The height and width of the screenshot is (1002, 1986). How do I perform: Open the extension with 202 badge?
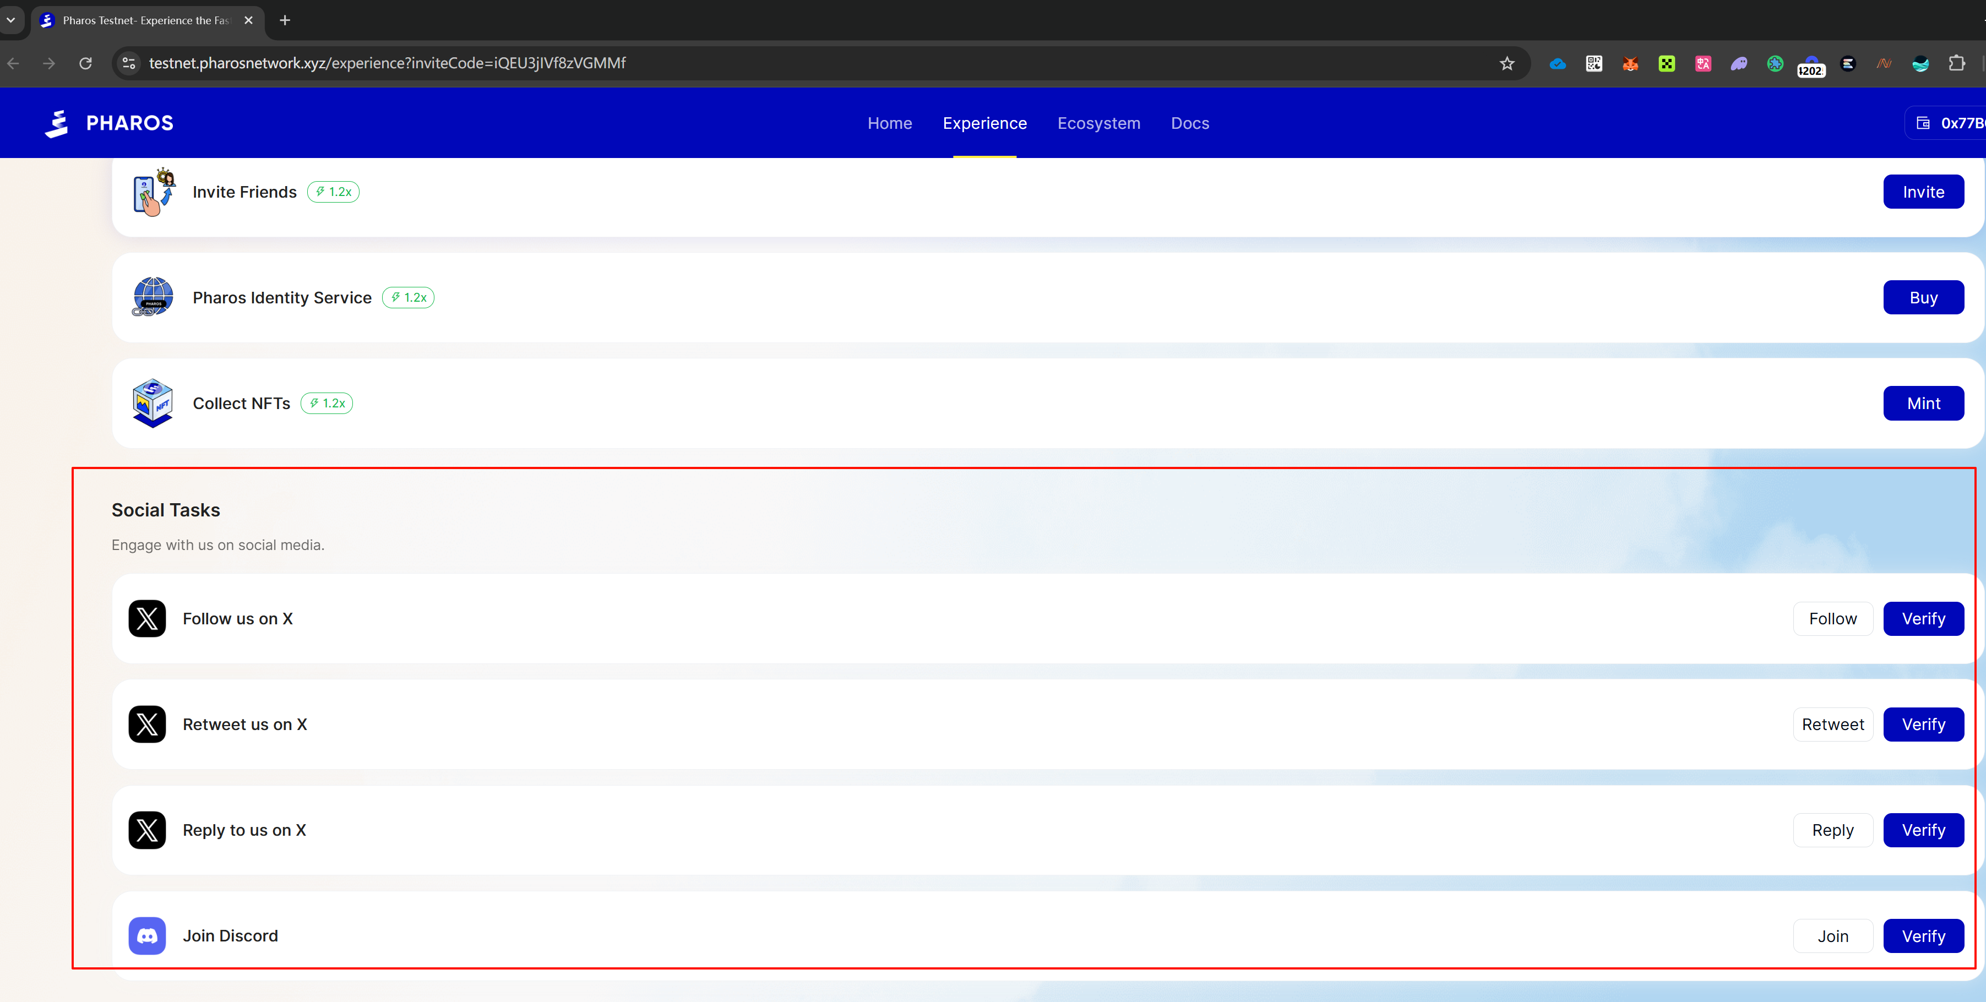pyautogui.click(x=1811, y=66)
